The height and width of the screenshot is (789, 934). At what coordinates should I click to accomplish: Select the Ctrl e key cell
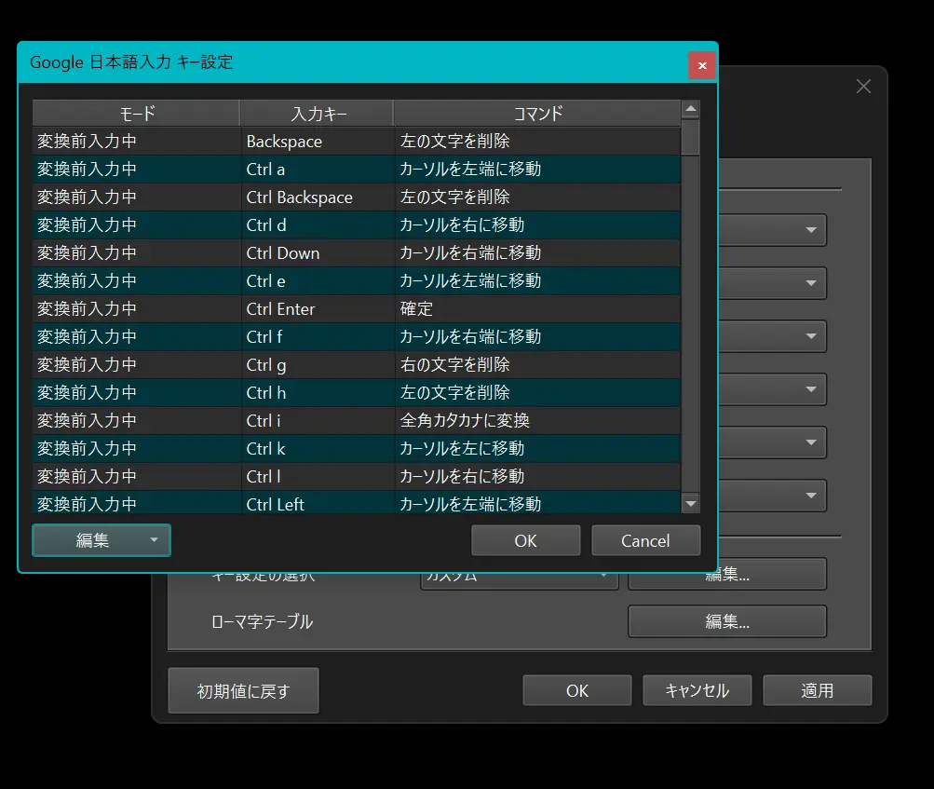(x=317, y=281)
